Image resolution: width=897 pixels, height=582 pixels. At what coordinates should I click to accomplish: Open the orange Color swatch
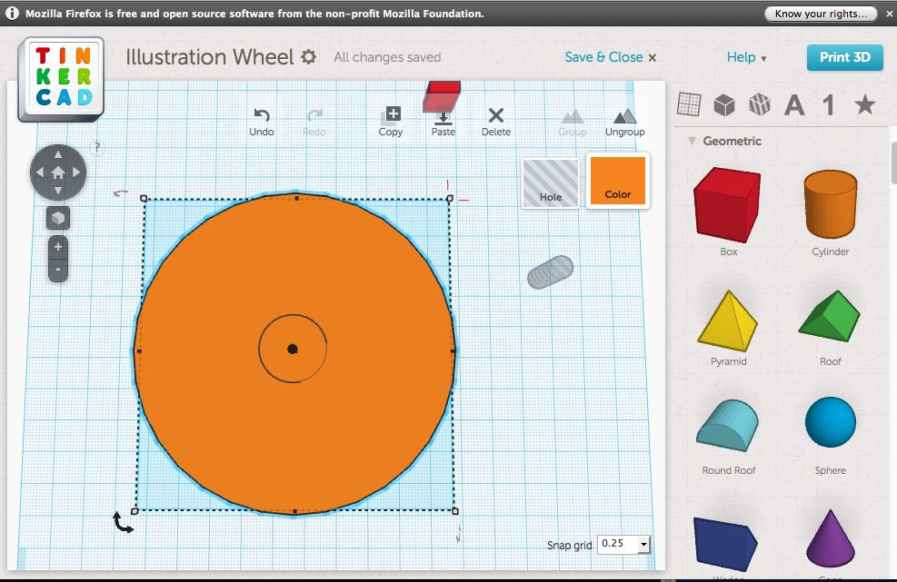pyautogui.click(x=618, y=181)
